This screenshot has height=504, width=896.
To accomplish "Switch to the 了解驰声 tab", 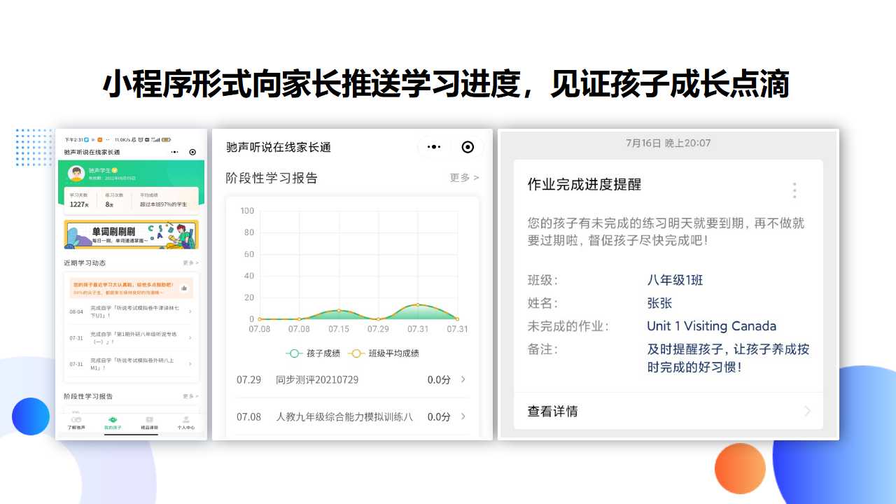I will coord(76,423).
